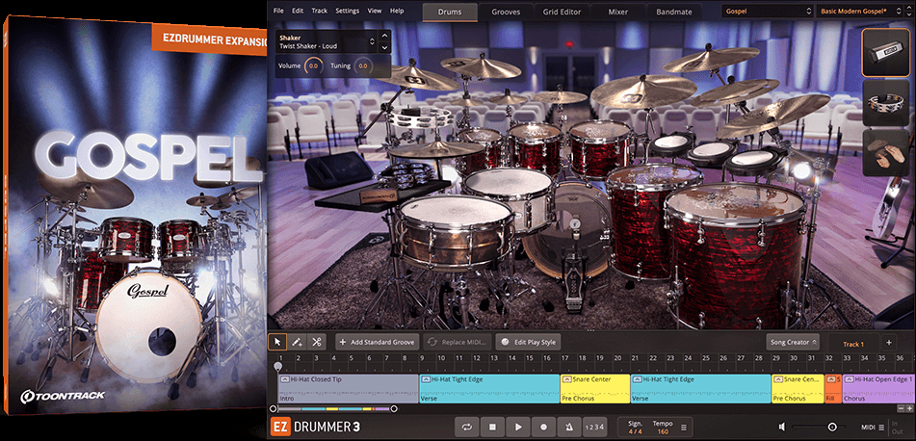Click the song overview scrollbar

pyautogui.click(x=333, y=409)
